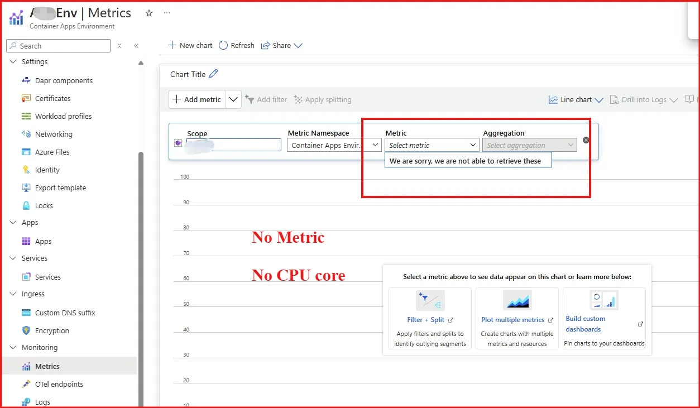The width and height of the screenshot is (700, 408).
Task: Open the Select metric dropdown
Action: click(432, 145)
